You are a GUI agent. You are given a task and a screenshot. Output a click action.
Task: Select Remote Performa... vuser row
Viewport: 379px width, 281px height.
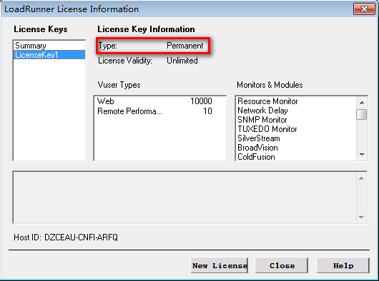pyautogui.click(x=159, y=111)
